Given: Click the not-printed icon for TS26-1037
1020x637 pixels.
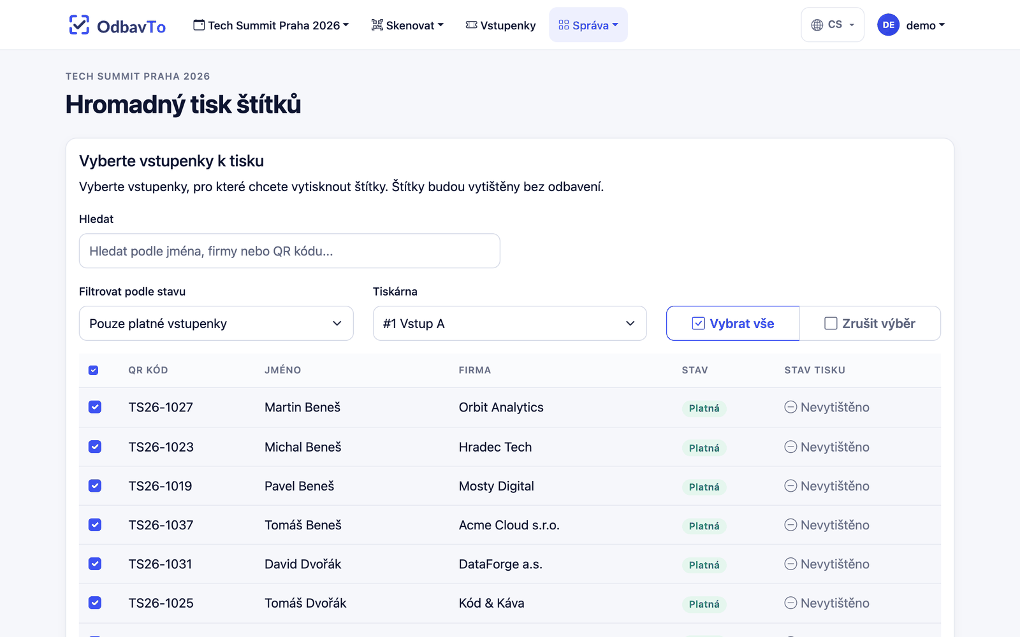Looking at the screenshot, I should point(790,525).
